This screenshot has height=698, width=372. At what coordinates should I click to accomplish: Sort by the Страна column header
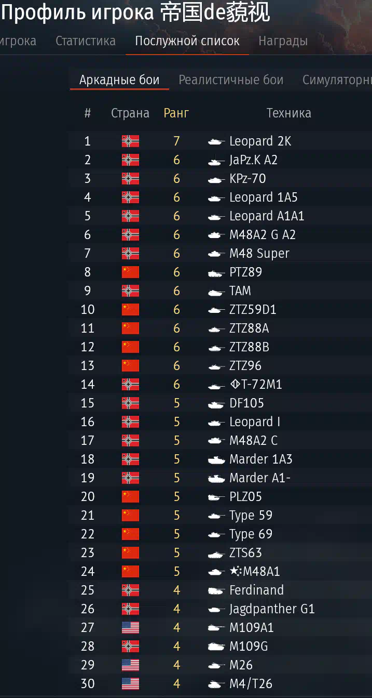pyautogui.click(x=130, y=113)
